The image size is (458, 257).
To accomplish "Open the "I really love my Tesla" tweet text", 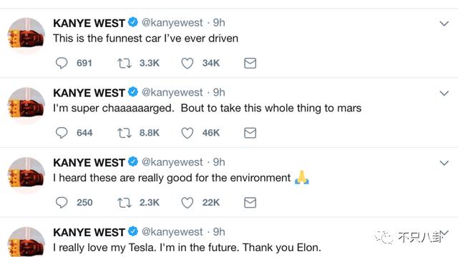I will (x=187, y=248).
